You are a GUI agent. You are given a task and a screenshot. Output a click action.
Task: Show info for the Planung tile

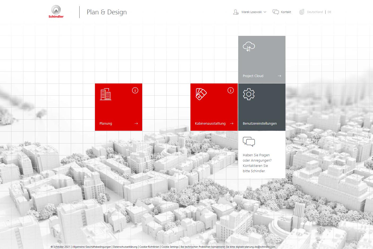(x=135, y=91)
